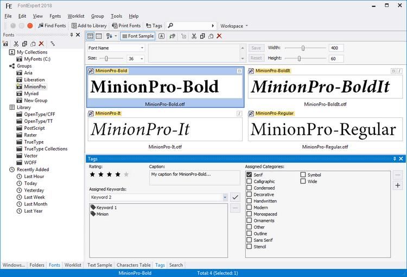Adjust the Size slider handle
The width and height of the screenshot is (407, 277).
click(x=106, y=58)
